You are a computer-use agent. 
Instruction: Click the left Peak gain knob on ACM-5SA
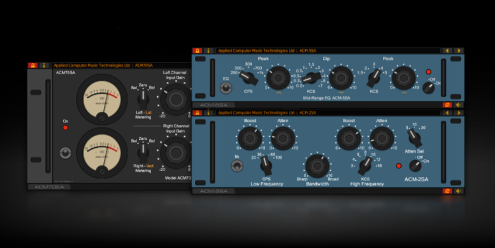pos(278,78)
